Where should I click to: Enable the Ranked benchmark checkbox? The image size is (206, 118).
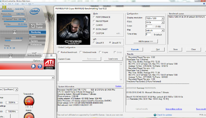point(59,52)
